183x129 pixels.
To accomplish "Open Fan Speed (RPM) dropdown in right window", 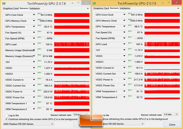I will click(124, 38).
